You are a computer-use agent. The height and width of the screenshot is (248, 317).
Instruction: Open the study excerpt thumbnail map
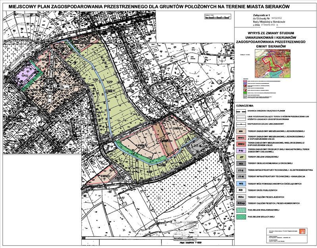273,64
